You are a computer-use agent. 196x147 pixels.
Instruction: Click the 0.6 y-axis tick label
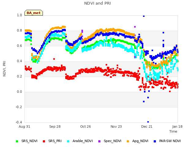pos(19,46)
